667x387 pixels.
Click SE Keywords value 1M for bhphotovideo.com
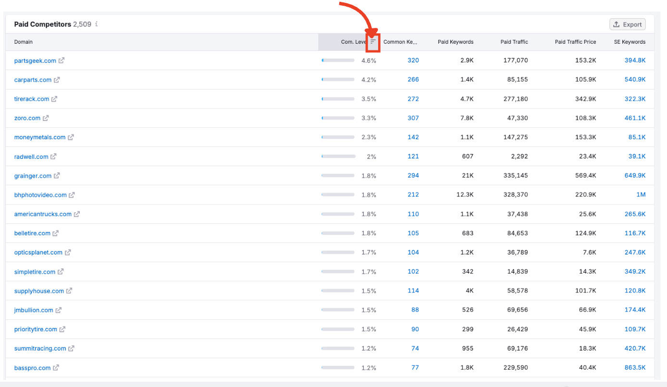(x=641, y=195)
